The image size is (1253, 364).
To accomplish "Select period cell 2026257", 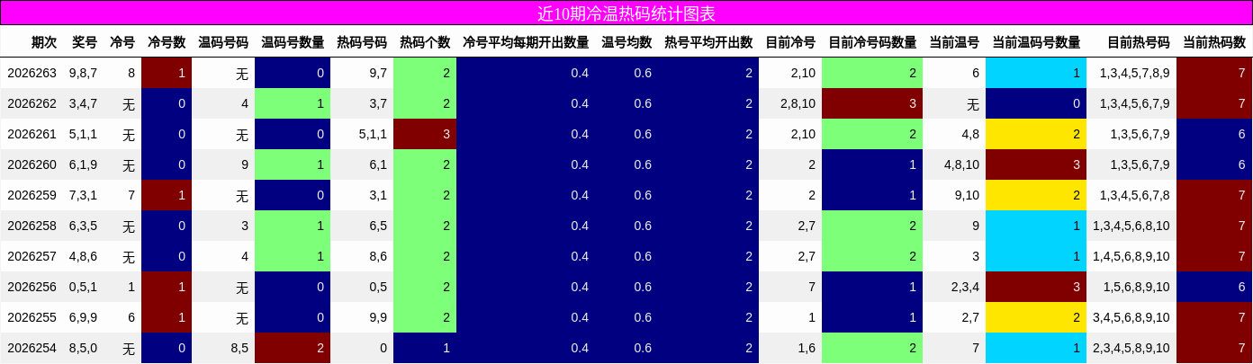I will pos(32,256).
